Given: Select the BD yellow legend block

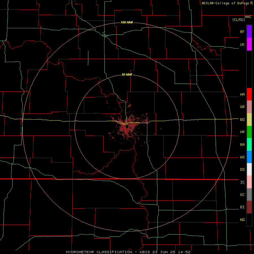Looking at the screenshot, I should click(249, 119).
